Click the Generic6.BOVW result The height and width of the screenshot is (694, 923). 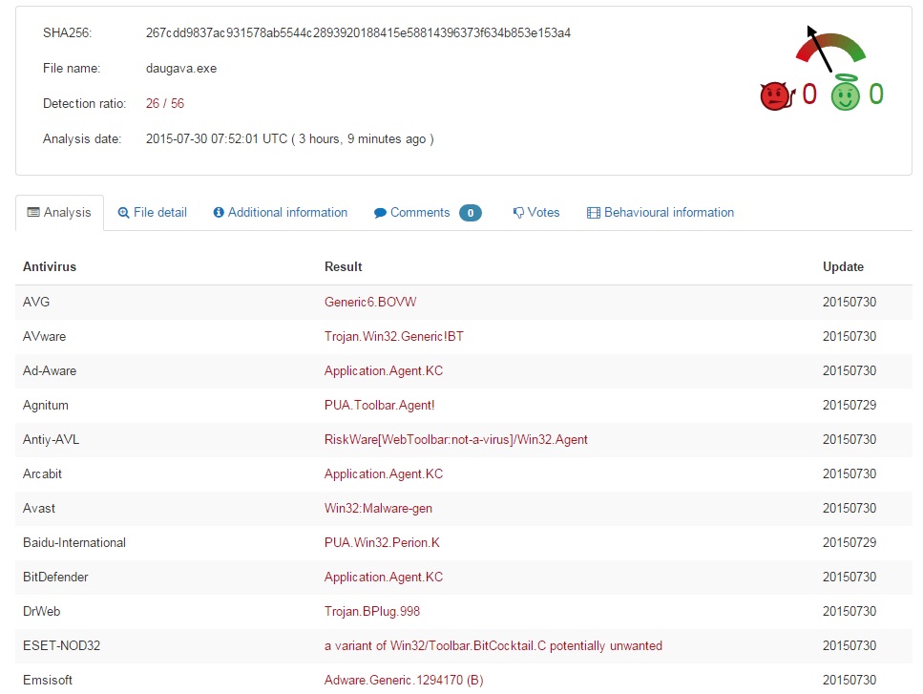coord(370,302)
